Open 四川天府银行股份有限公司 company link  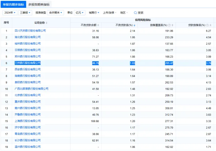click(x=30, y=31)
